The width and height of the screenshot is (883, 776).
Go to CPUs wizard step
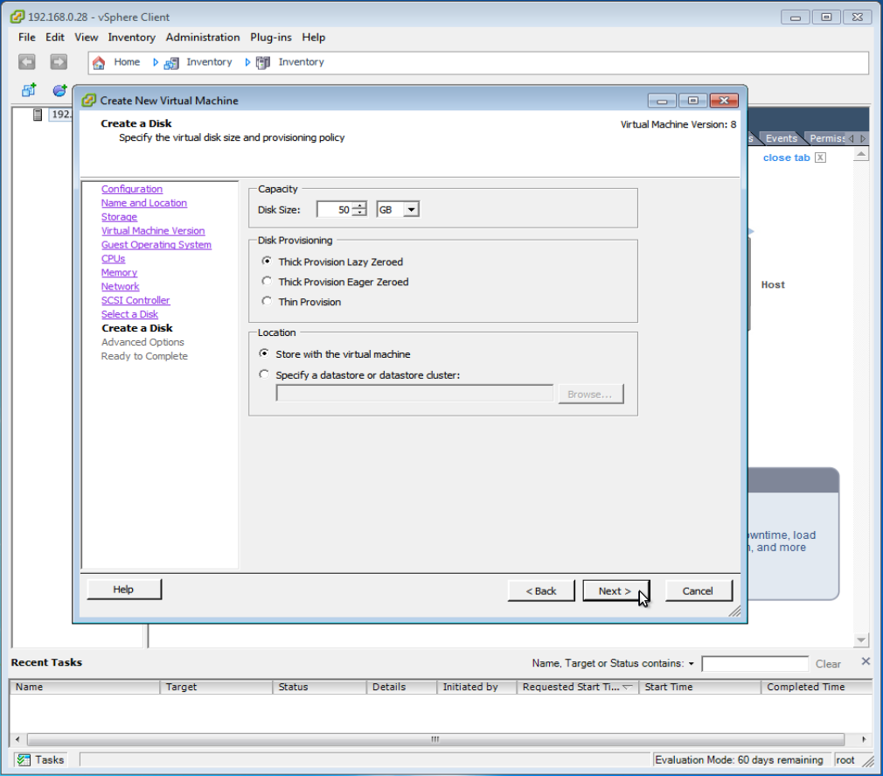click(x=113, y=259)
